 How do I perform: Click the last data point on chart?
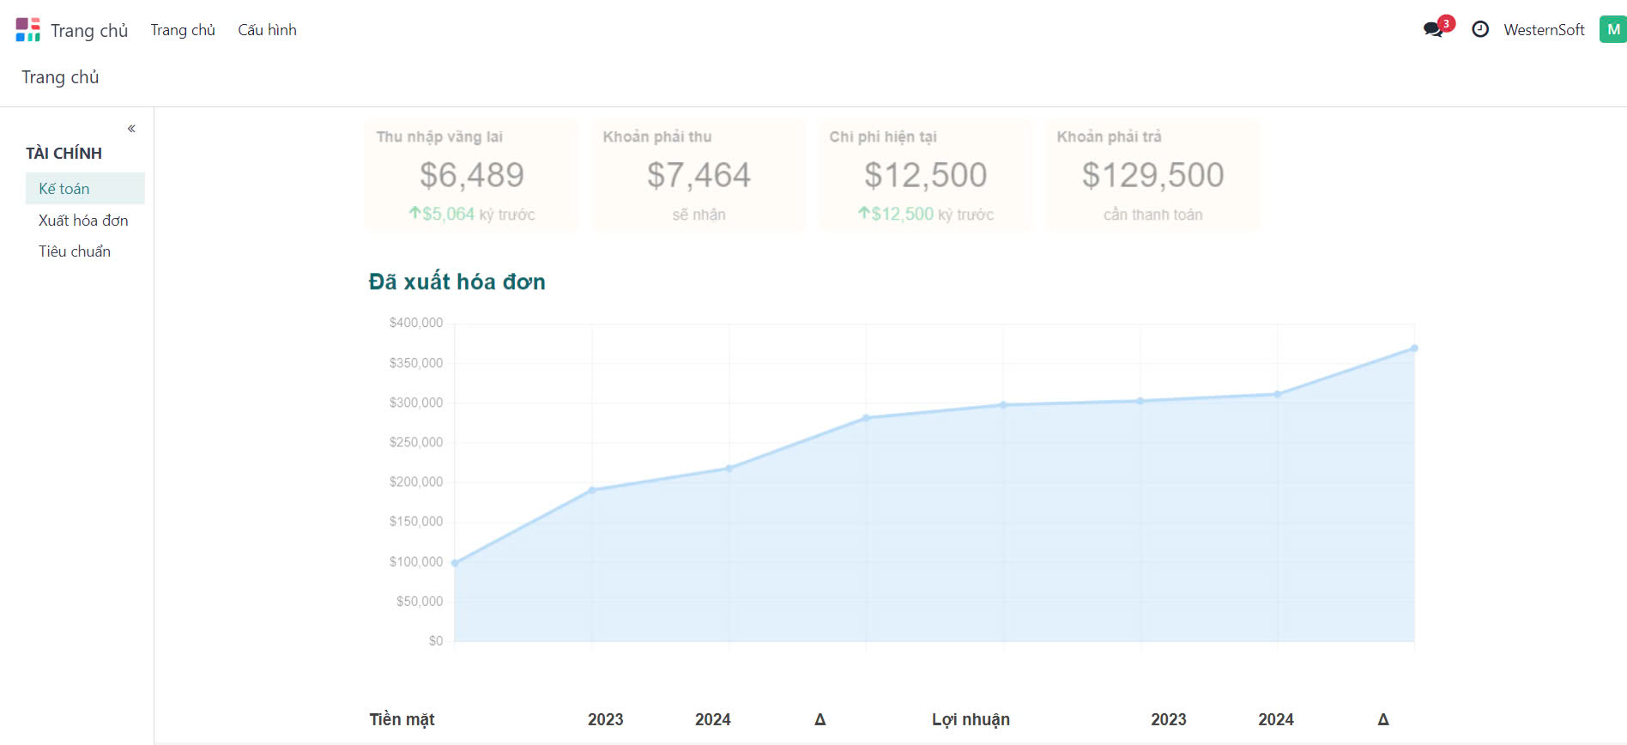pyautogui.click(x=1414, y=348)
